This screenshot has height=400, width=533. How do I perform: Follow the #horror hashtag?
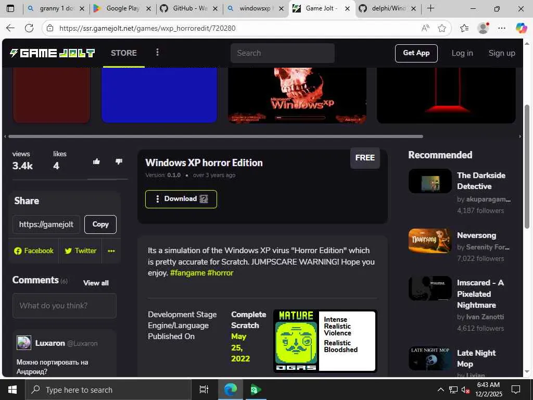click(x=220, y=273)
